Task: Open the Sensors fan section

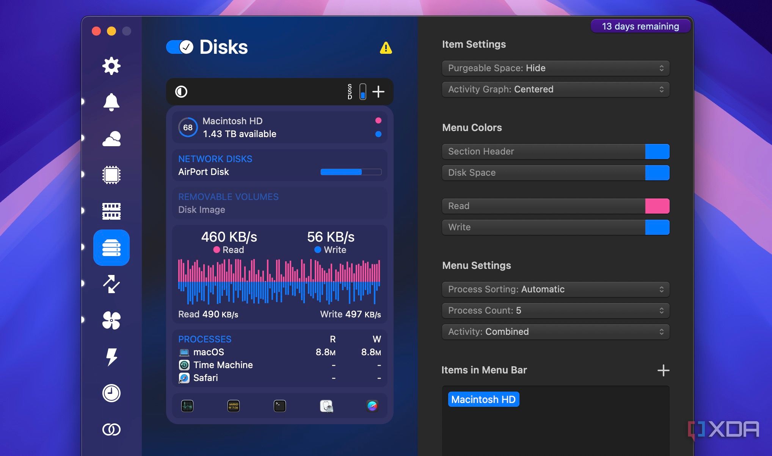Action: (x=111, y=320)
